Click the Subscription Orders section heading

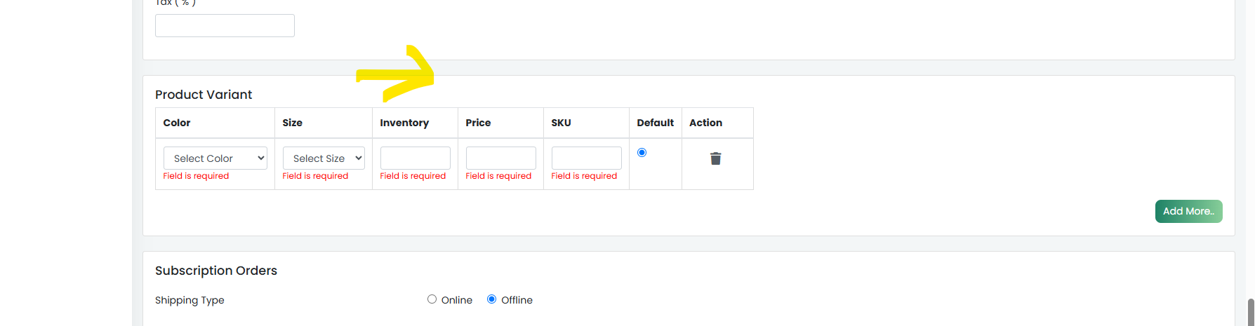click(x=216, y=271)
